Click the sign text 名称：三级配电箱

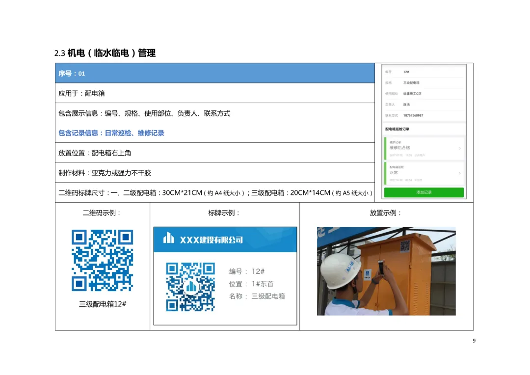(x=257, y=296)
